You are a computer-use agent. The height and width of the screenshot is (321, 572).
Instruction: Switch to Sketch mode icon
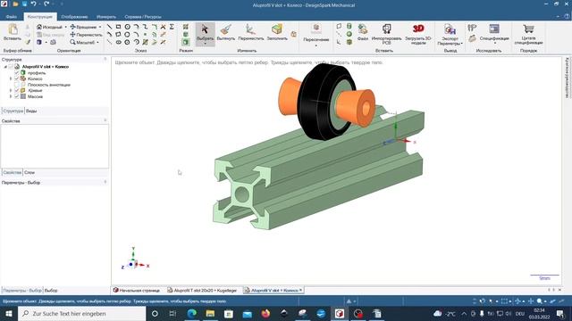pos(186,27)
